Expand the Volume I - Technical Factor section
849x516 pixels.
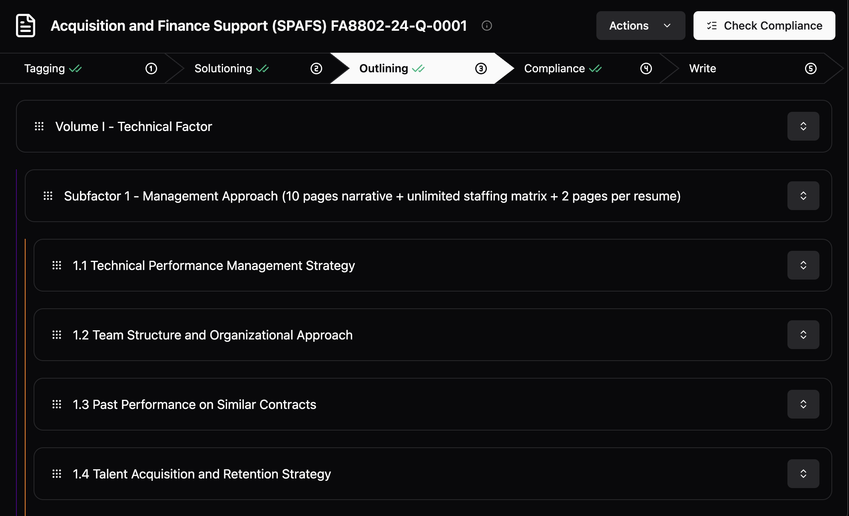803,126
